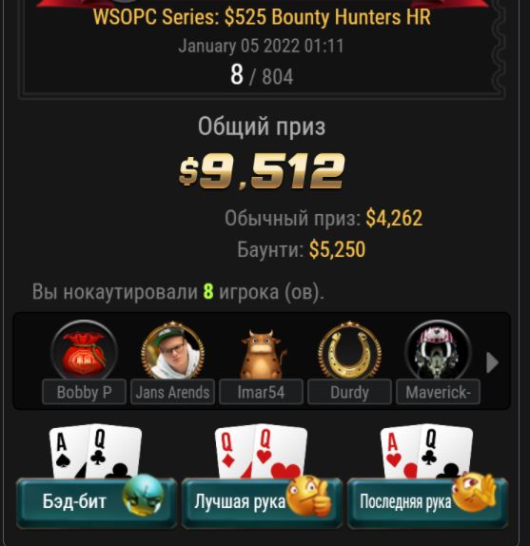Select the Durdy name label
This screenshot has height=546, width=530.
349,392
